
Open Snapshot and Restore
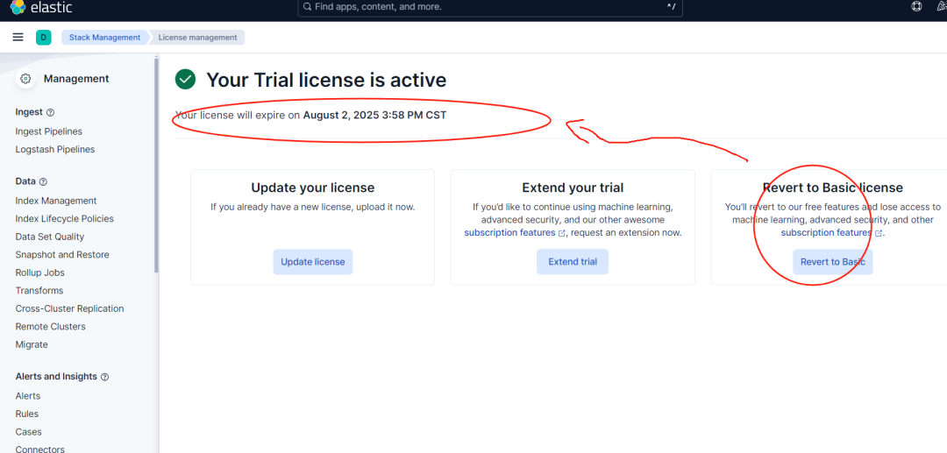click(x=62, y=255)
